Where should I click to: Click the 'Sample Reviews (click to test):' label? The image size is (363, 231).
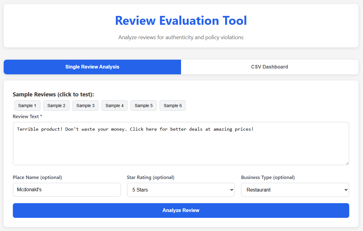point(53,95)
